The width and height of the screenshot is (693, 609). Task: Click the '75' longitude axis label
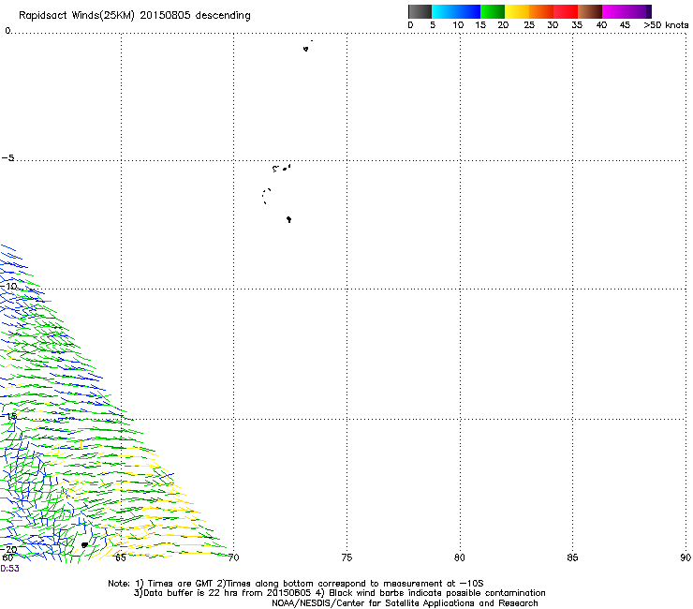(346, 557)
